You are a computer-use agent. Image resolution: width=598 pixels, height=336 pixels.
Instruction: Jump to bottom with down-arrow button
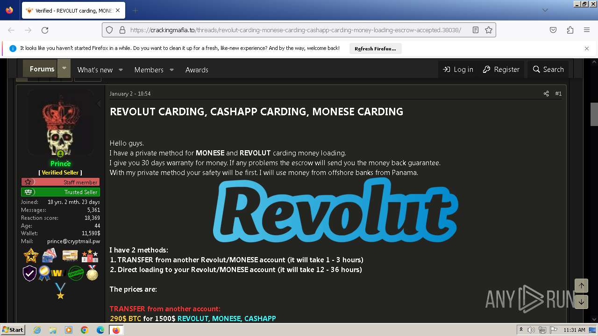[581, 302]
